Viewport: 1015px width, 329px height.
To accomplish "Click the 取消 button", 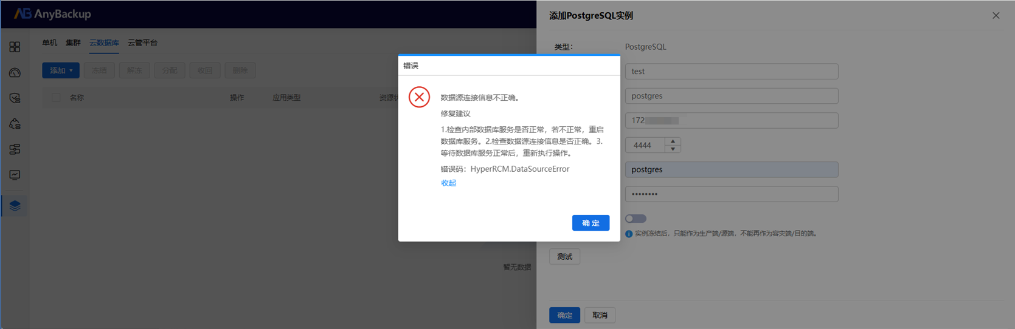I will coord(600,315).
